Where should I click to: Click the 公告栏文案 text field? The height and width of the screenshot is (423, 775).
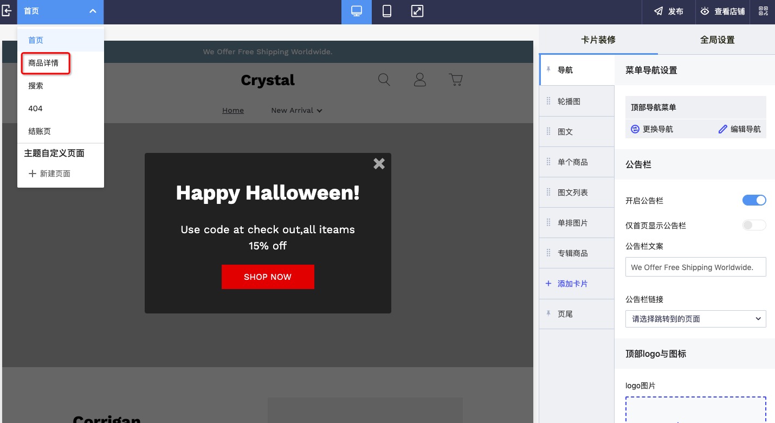coord(695,267)
